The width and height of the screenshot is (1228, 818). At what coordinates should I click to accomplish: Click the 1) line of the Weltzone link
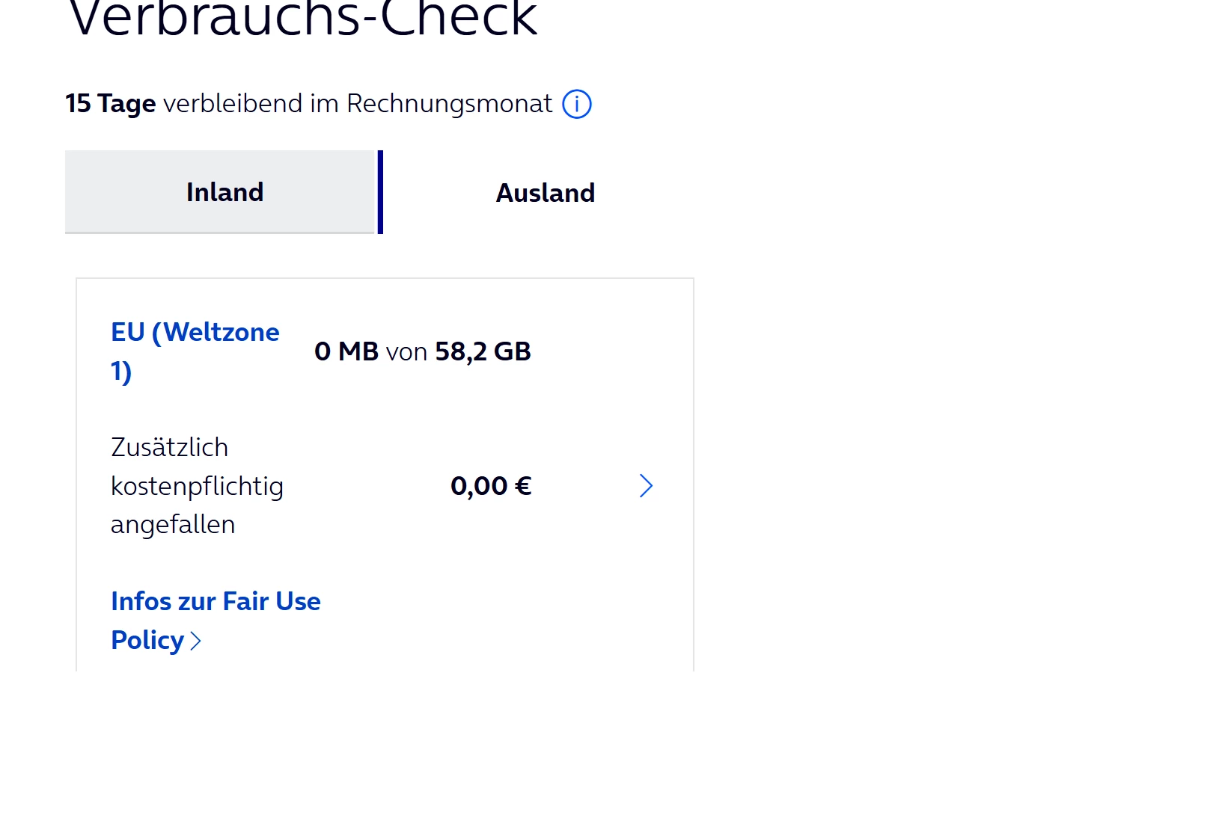click(x=121, y=372)
